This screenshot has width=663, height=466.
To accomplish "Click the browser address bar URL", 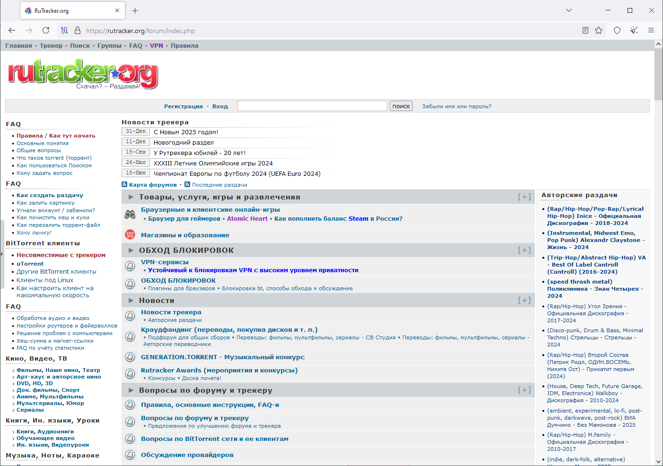I will (x=140, y=31).
